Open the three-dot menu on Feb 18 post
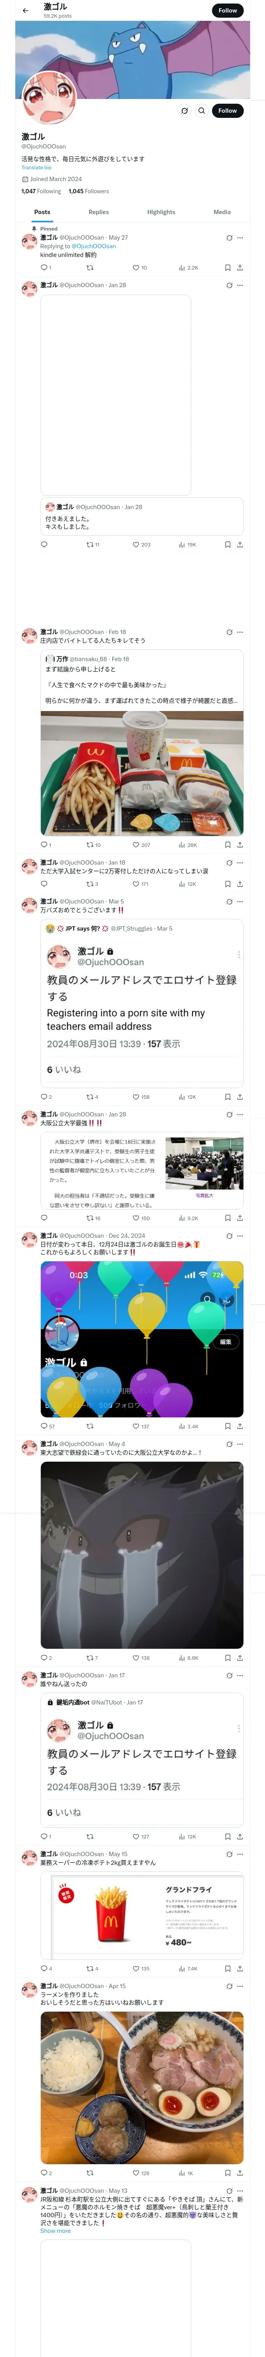The image size is (265, 2357). click(240, 631)
